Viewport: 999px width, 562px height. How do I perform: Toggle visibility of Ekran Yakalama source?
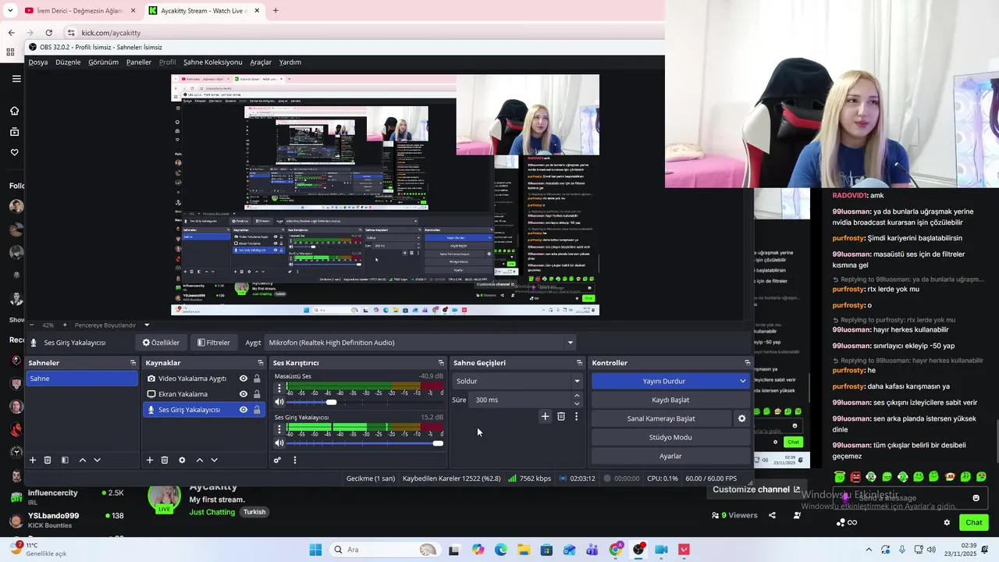[x=244, y=394]
